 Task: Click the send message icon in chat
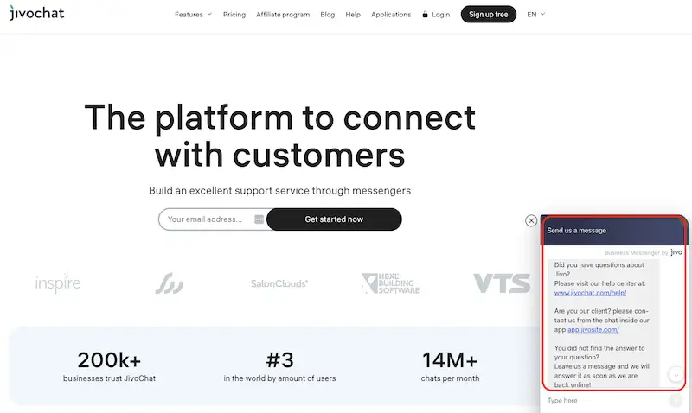676,401
